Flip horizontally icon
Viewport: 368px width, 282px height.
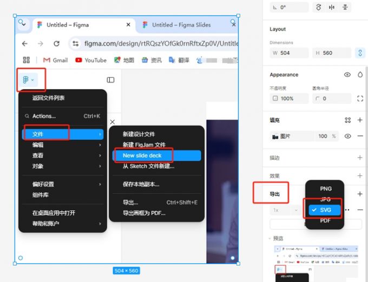click(332, 7)
